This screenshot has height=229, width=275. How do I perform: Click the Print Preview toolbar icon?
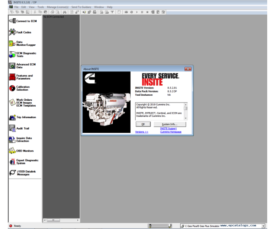pos(58,12)
